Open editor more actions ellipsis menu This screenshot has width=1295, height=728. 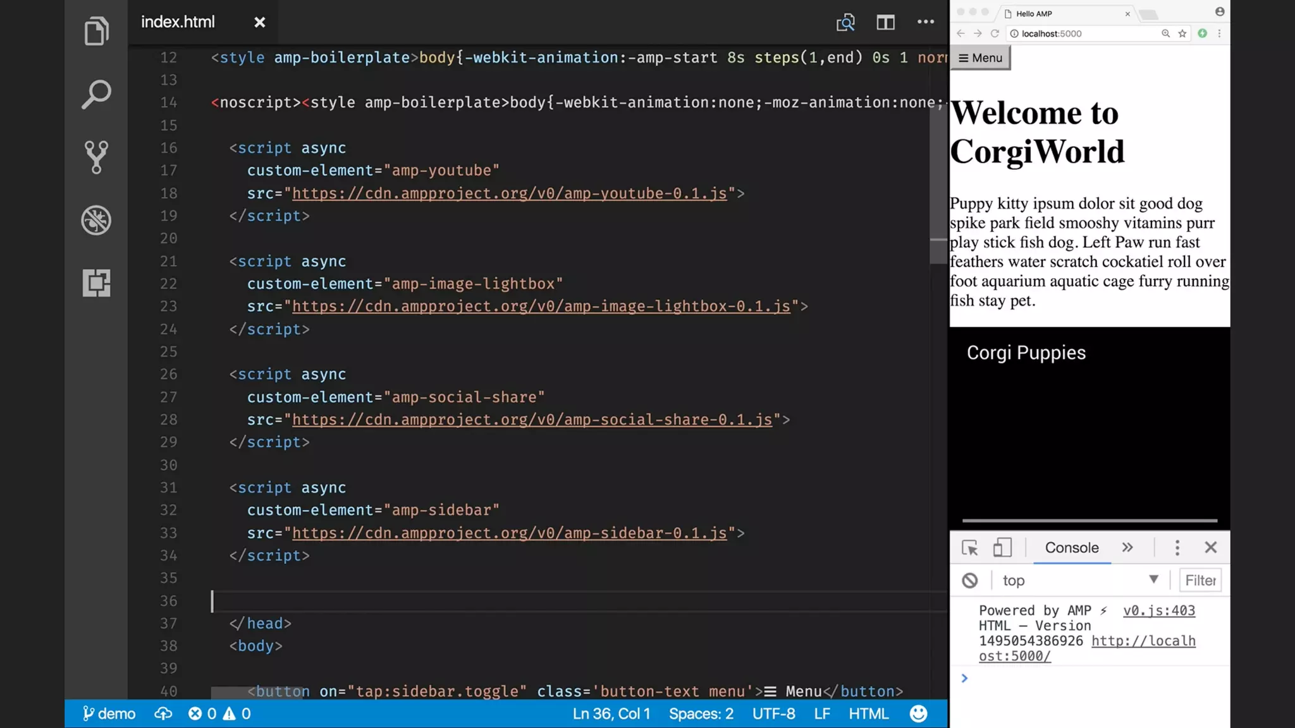(x=926, y=22)
